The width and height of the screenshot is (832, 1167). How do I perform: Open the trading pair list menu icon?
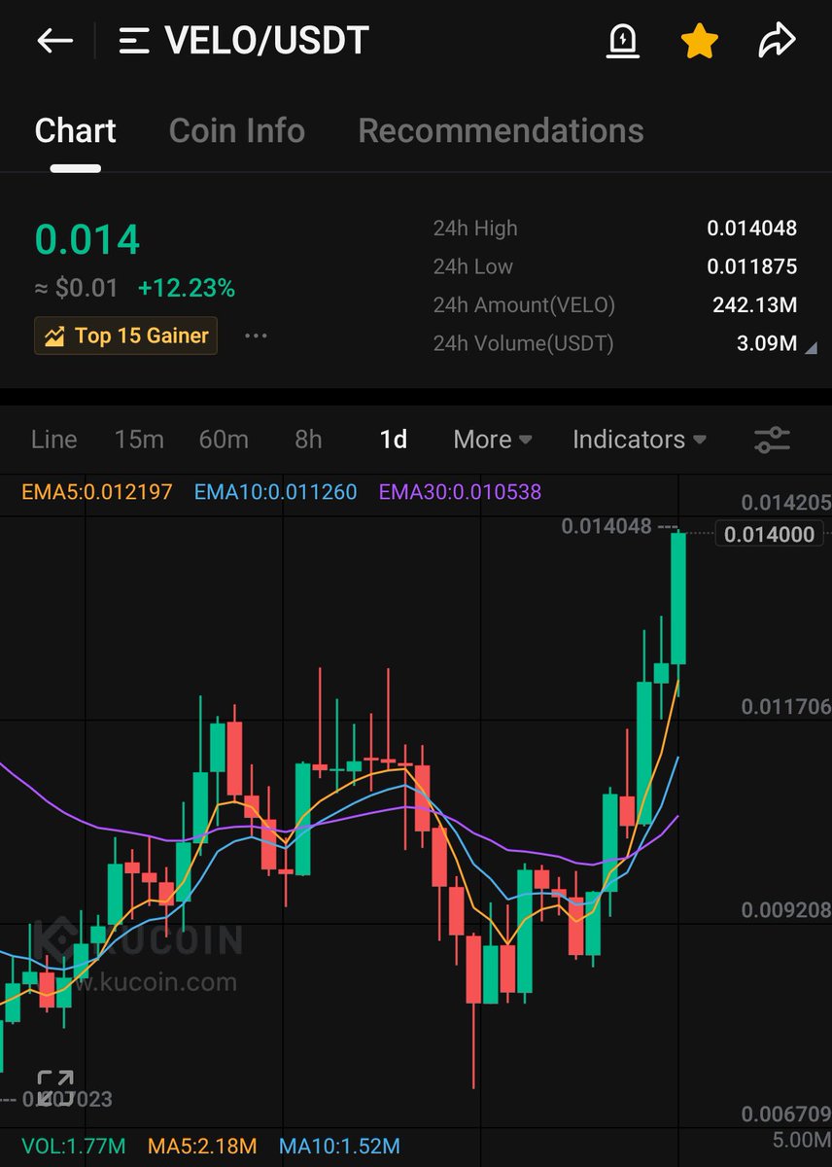(133, 41)
